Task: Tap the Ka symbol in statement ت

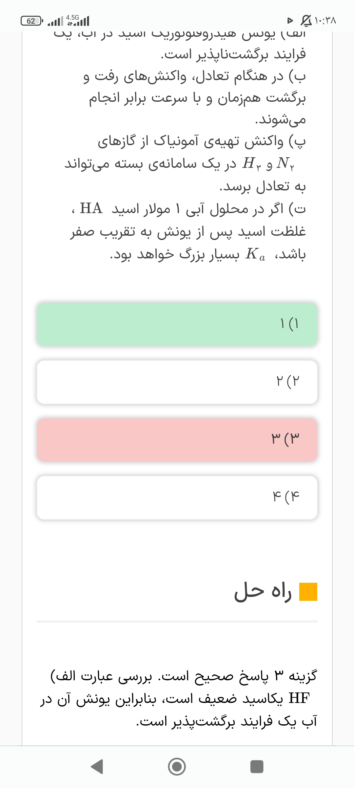Action: pos(255,254)
